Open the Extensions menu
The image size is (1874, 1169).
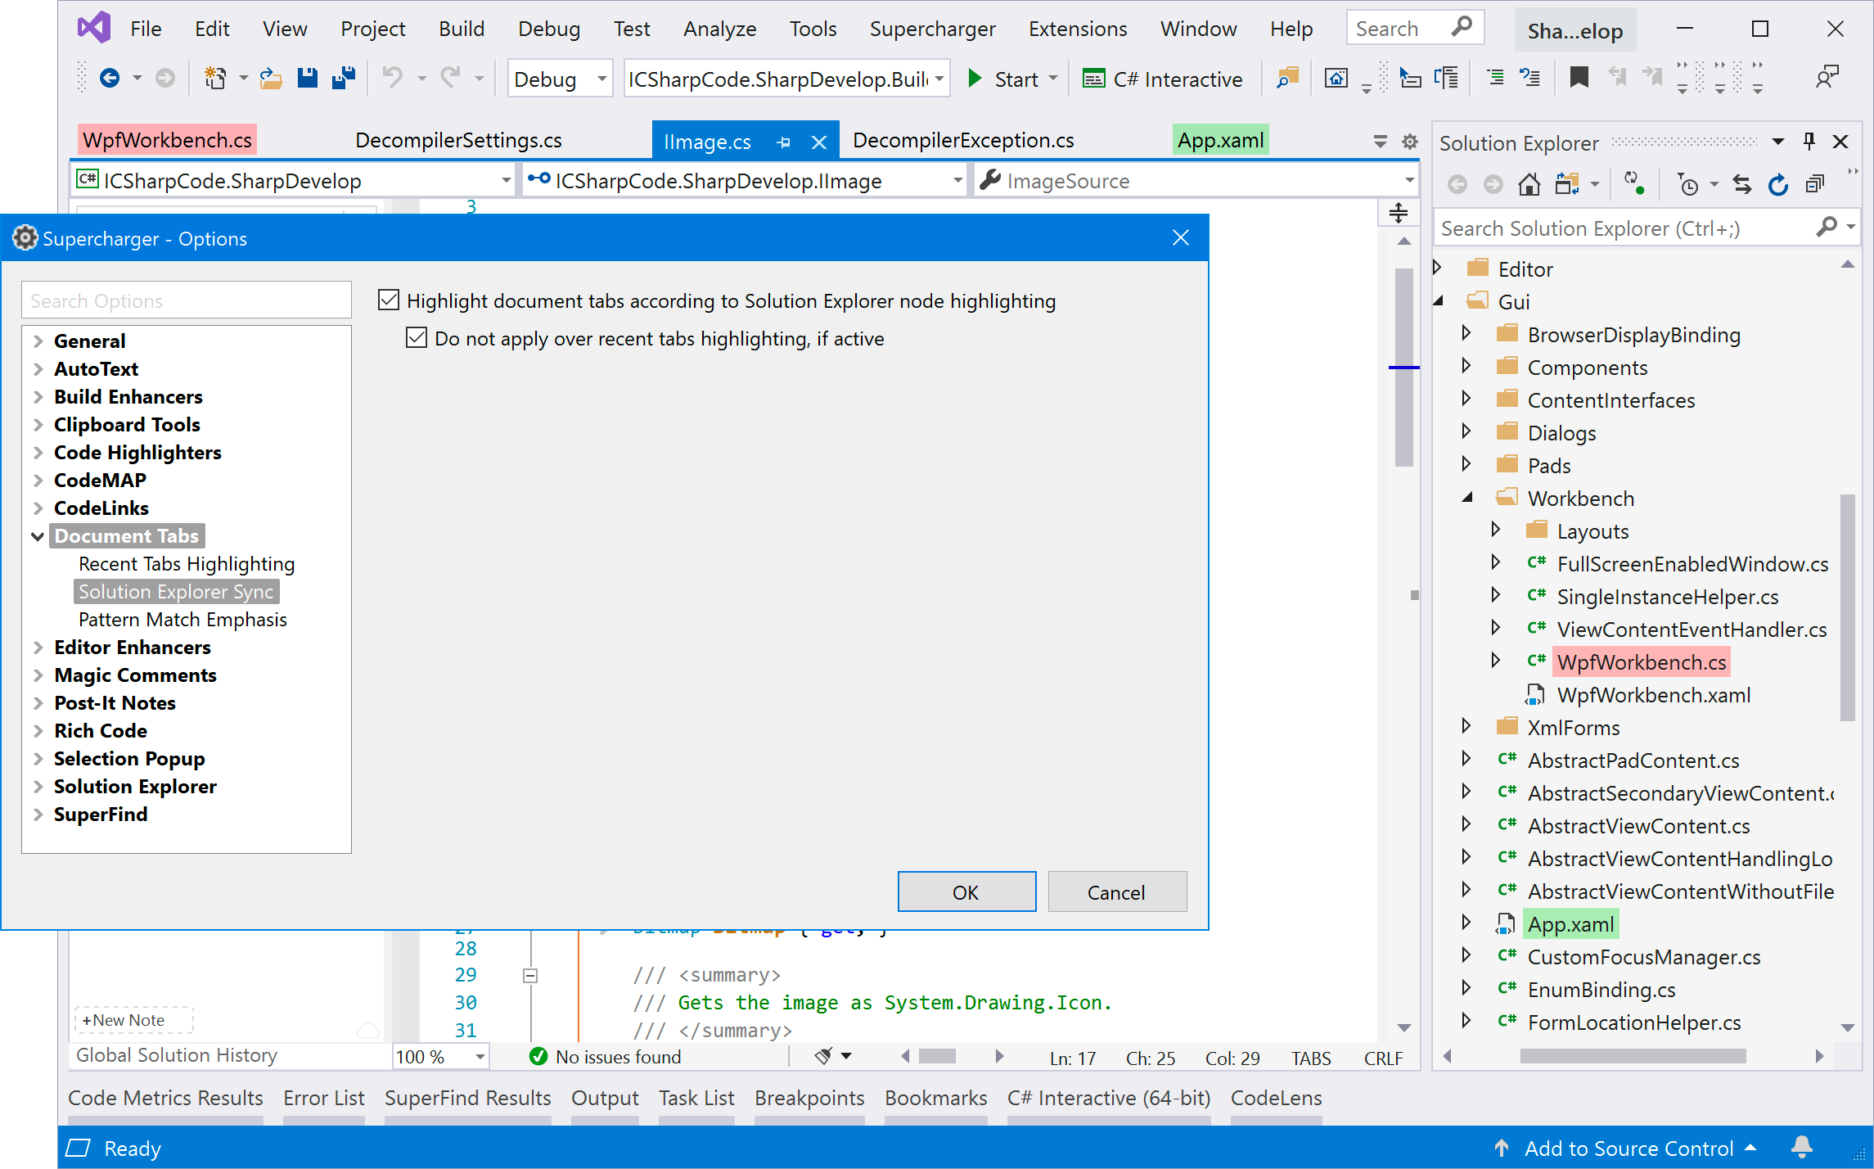point(1077,29)
